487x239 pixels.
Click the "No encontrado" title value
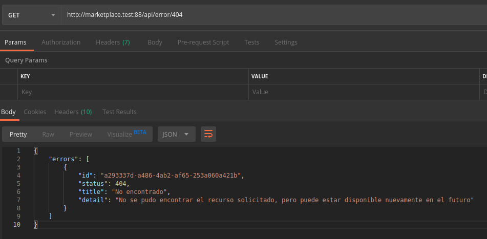tap(139, 192)
